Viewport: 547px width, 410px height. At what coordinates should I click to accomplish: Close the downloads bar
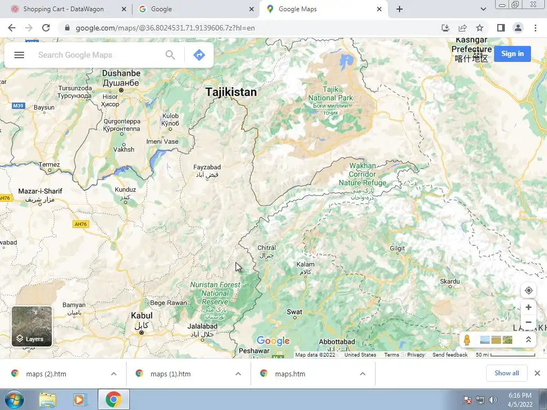(537, 373)
